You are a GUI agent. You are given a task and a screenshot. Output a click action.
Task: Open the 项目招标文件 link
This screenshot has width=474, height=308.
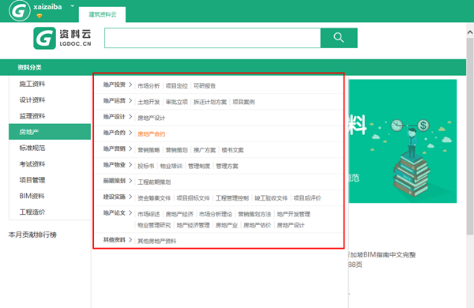point(194,198)
